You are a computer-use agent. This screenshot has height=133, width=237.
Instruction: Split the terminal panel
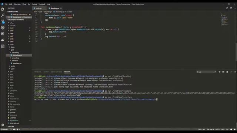click(223, 72)
